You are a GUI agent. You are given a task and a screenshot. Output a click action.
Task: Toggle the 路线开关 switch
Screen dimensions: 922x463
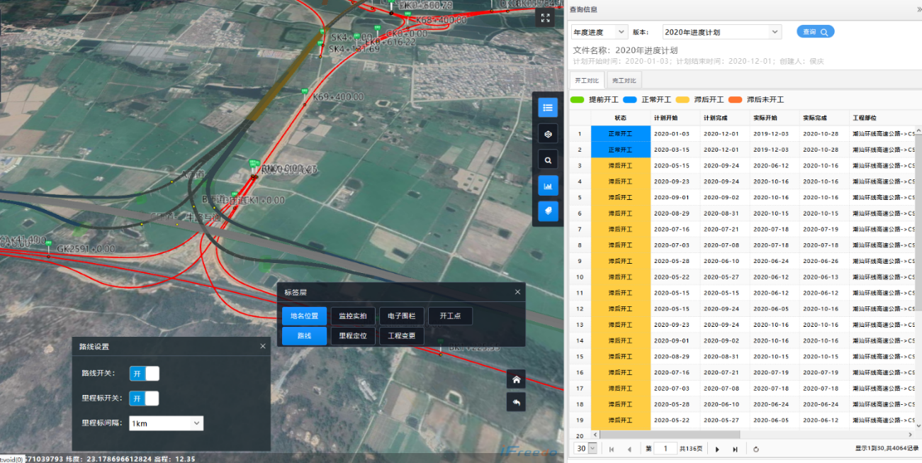click(145, 373)
